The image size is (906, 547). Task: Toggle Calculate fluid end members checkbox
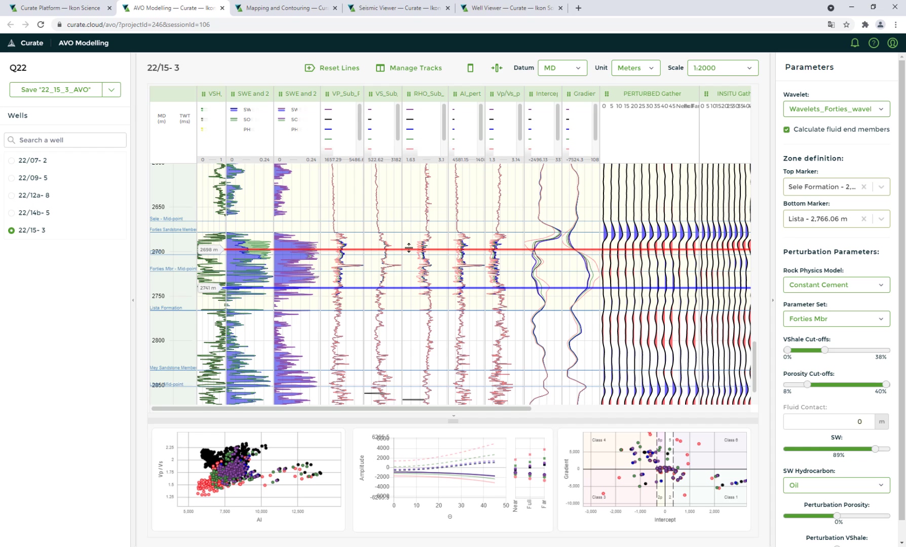[786, 130]
